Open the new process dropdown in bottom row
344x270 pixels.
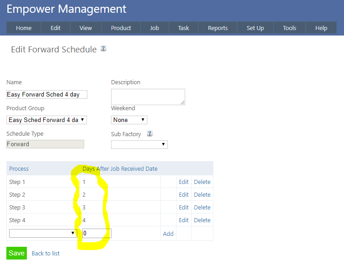(x=43, y=233)
